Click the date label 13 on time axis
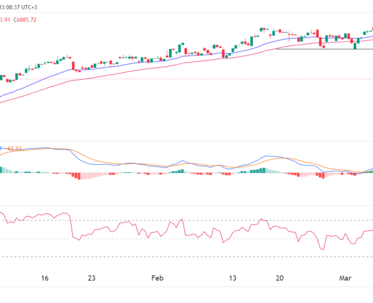Image resolution: width=373 pixels, height=303 pixels. click(x=233, y=278)
